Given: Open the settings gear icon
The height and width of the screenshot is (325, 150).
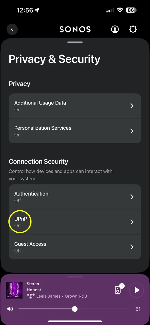Looking at the screenshot, I should [133, 29].
